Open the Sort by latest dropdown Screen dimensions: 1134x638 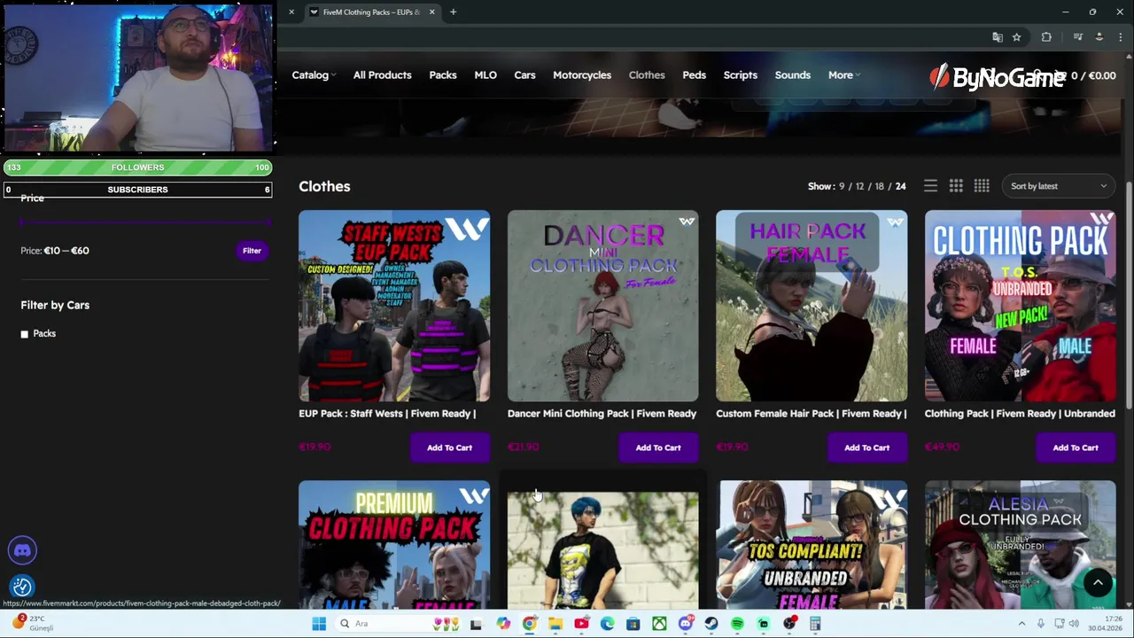(x=1059, y=186)
